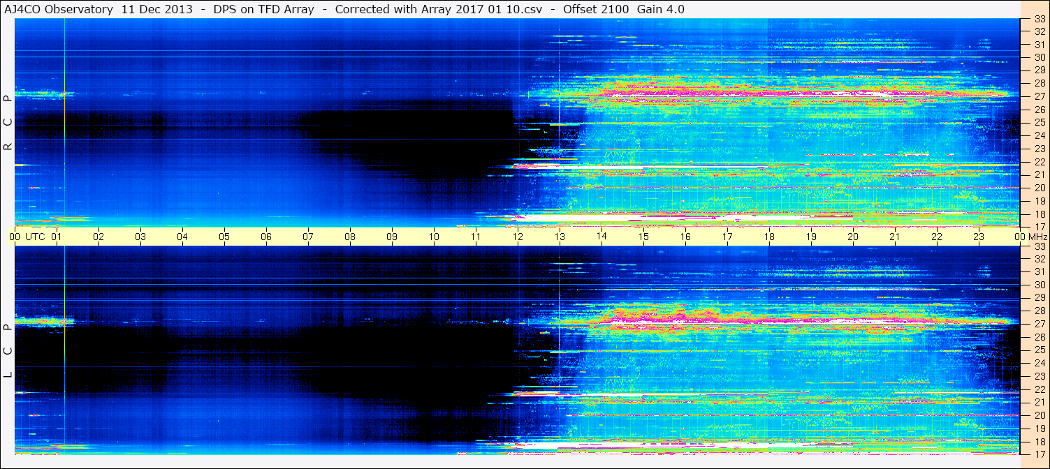This screenshot has height=469, width=1050.
Task: Click 'Corrected with Array 2017 01 10.csv' text
Action: click(x=439, y=9)
